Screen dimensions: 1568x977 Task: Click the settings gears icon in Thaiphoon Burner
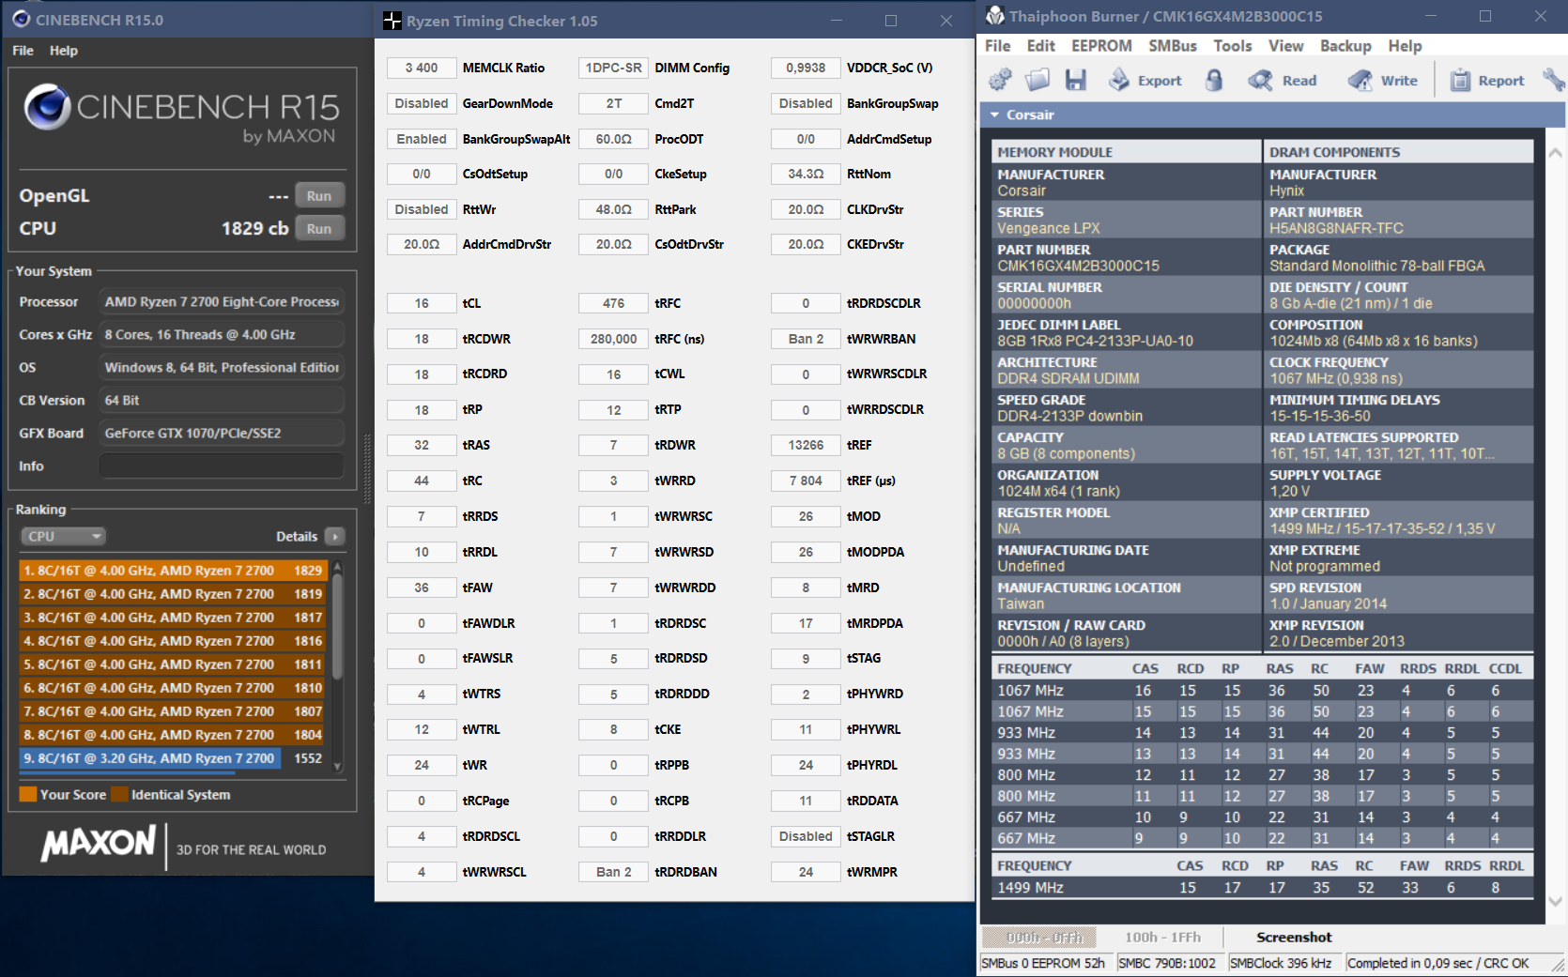coord(1000,81)
